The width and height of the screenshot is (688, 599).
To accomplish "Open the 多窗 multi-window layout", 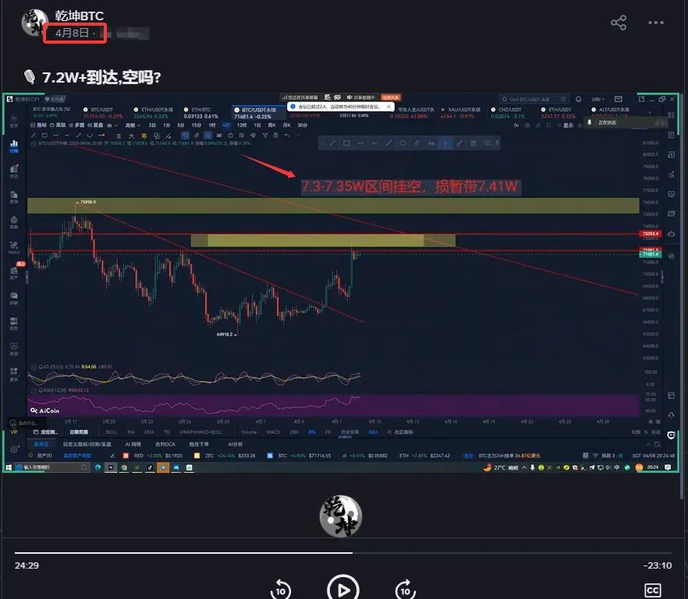I will pos(76,125).
